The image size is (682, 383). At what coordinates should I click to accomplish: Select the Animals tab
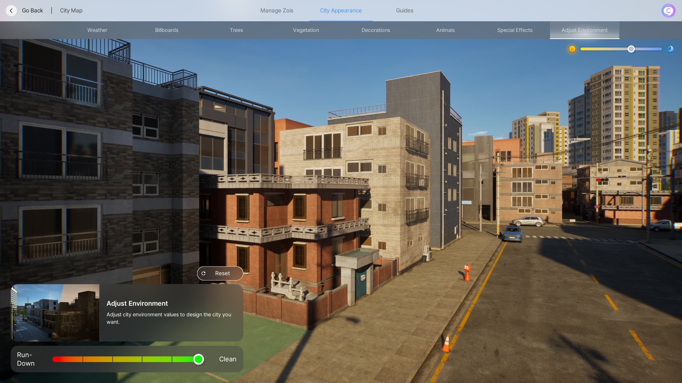[445, 30]
